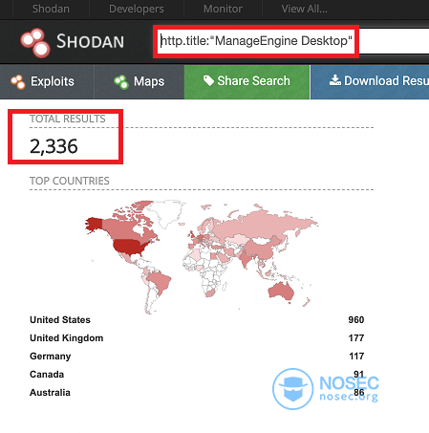Expand the View All... menu
Screen dimensions: 429x433
tap(304, 9)
